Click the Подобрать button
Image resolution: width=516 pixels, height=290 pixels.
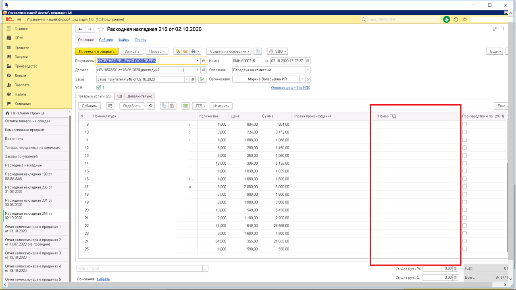(x=132, y=106)
